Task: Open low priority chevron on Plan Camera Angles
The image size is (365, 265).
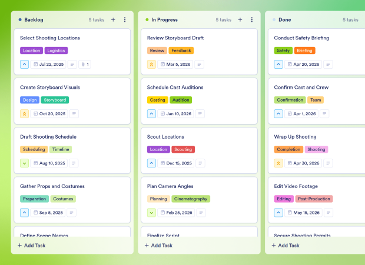Action: point(151,213)
